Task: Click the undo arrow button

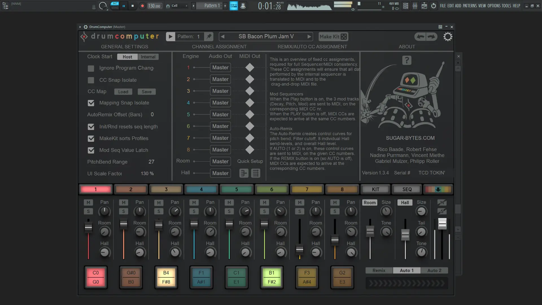Action: pos(420,37)
